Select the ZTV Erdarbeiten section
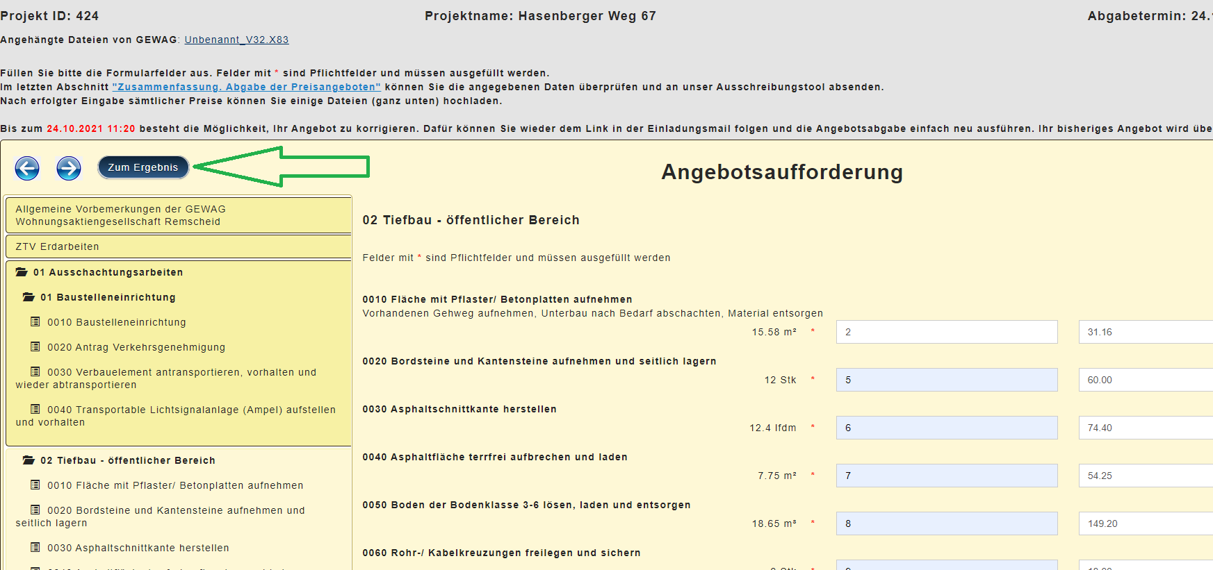1213x570 pixels. pos(178,246)
